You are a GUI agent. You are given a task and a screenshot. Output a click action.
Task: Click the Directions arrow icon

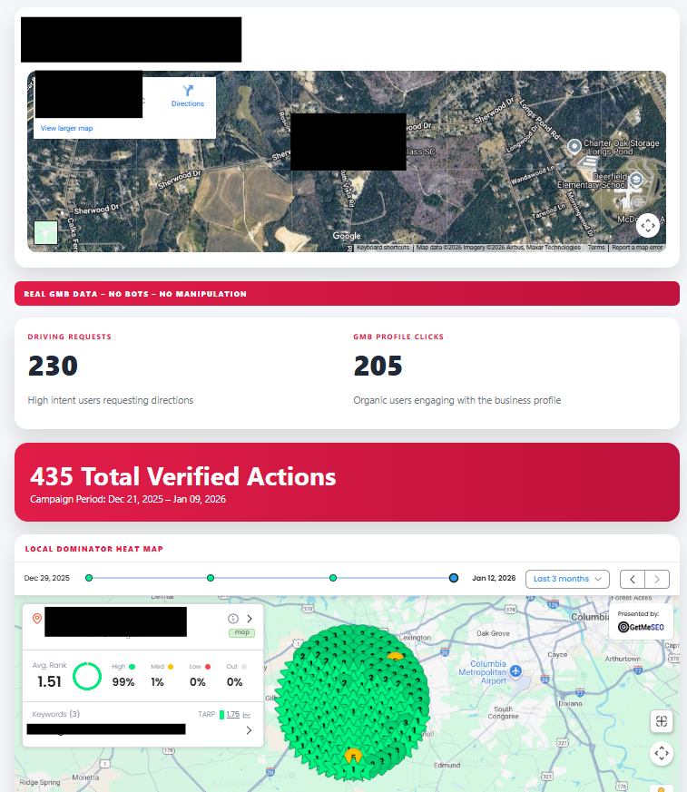pyautogui.click(x=188, y=91)
